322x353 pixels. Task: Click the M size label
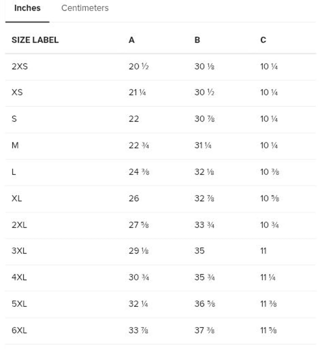[15, 145]
